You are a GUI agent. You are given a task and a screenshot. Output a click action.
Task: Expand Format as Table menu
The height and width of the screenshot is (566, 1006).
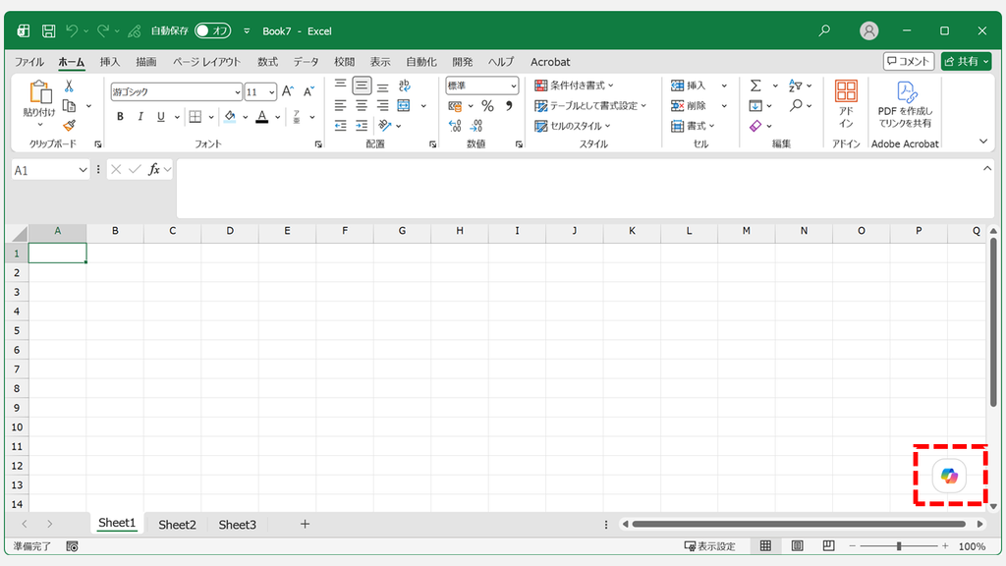pos(589,106)
